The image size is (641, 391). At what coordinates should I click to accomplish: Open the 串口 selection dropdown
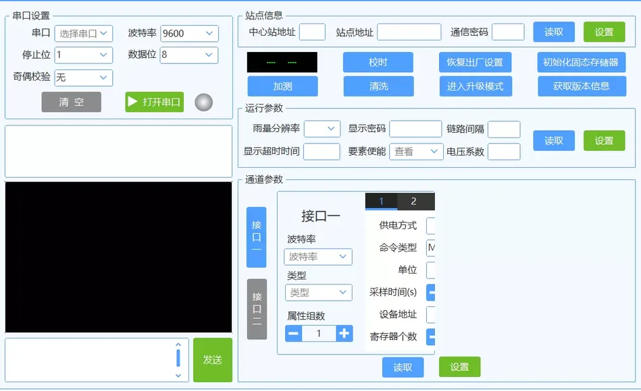pos(84,33)
